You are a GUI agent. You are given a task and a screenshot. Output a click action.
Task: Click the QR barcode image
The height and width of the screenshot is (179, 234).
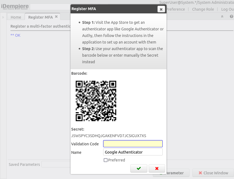coord(96,101)
